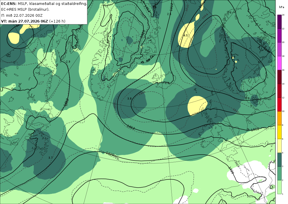Click the purple 22-24 hPa legend swatch

(x=279, y=22)
